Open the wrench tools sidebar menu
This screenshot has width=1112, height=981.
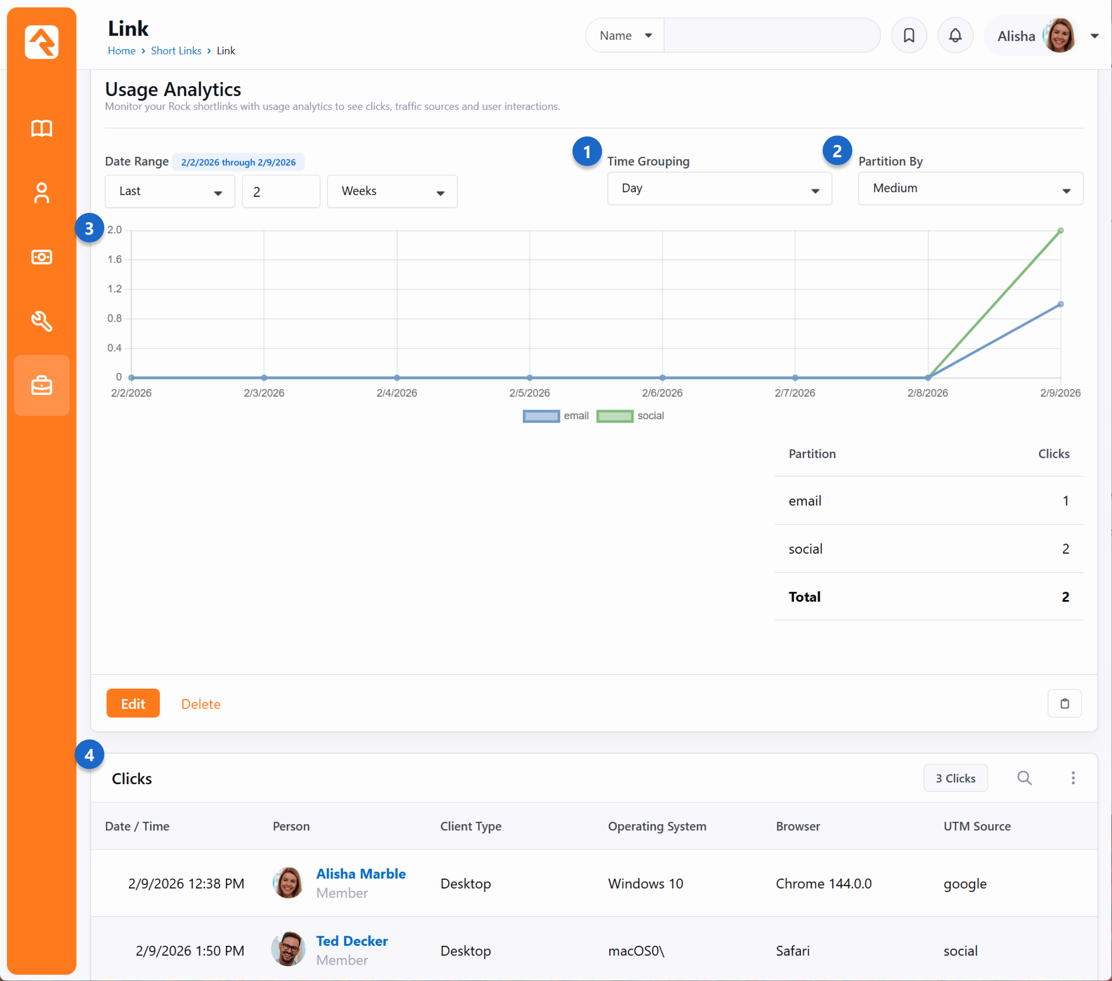(41, 321)
